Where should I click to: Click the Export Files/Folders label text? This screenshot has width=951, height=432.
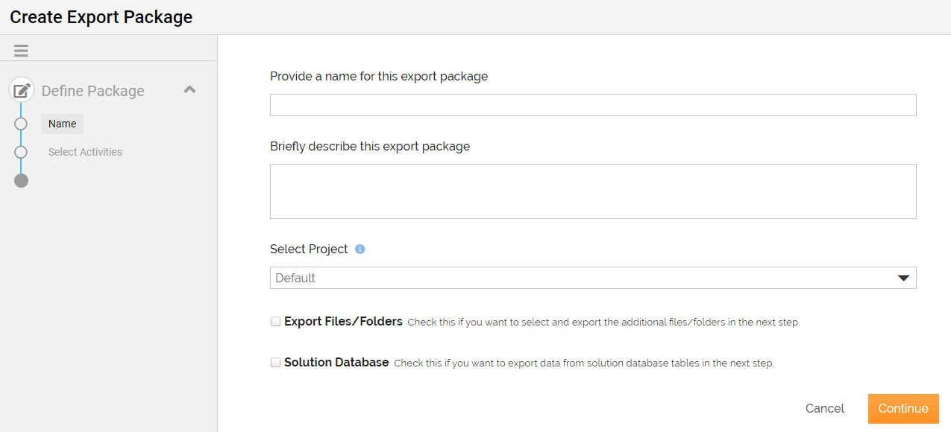(x=343, y=322)
